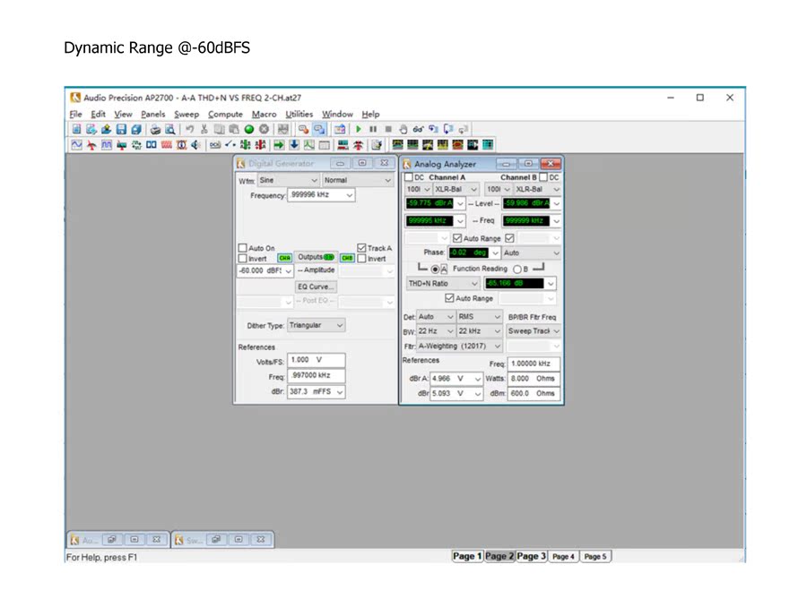This screenshot has width=807, height=599.
Task: Open the THD+N Ratio function dropdown
Action: point(443,284)
